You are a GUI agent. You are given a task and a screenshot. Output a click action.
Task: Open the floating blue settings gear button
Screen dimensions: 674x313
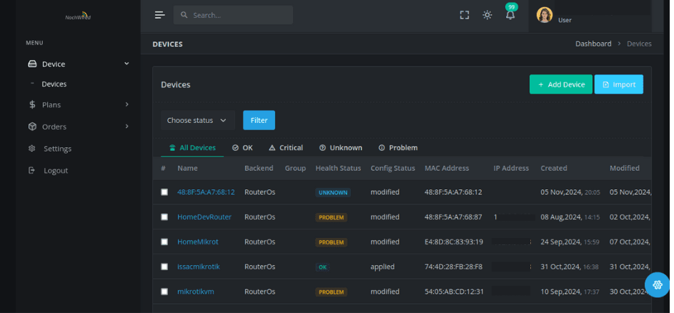658,284
